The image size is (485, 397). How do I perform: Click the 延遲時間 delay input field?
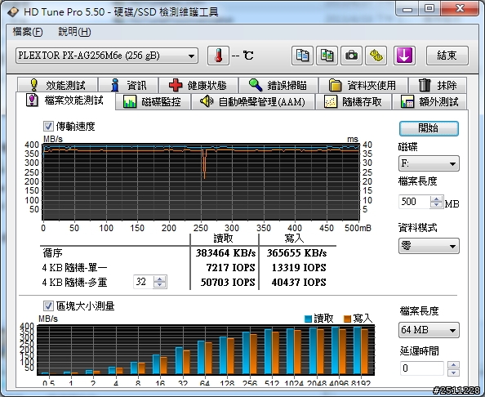pos(422,368)
